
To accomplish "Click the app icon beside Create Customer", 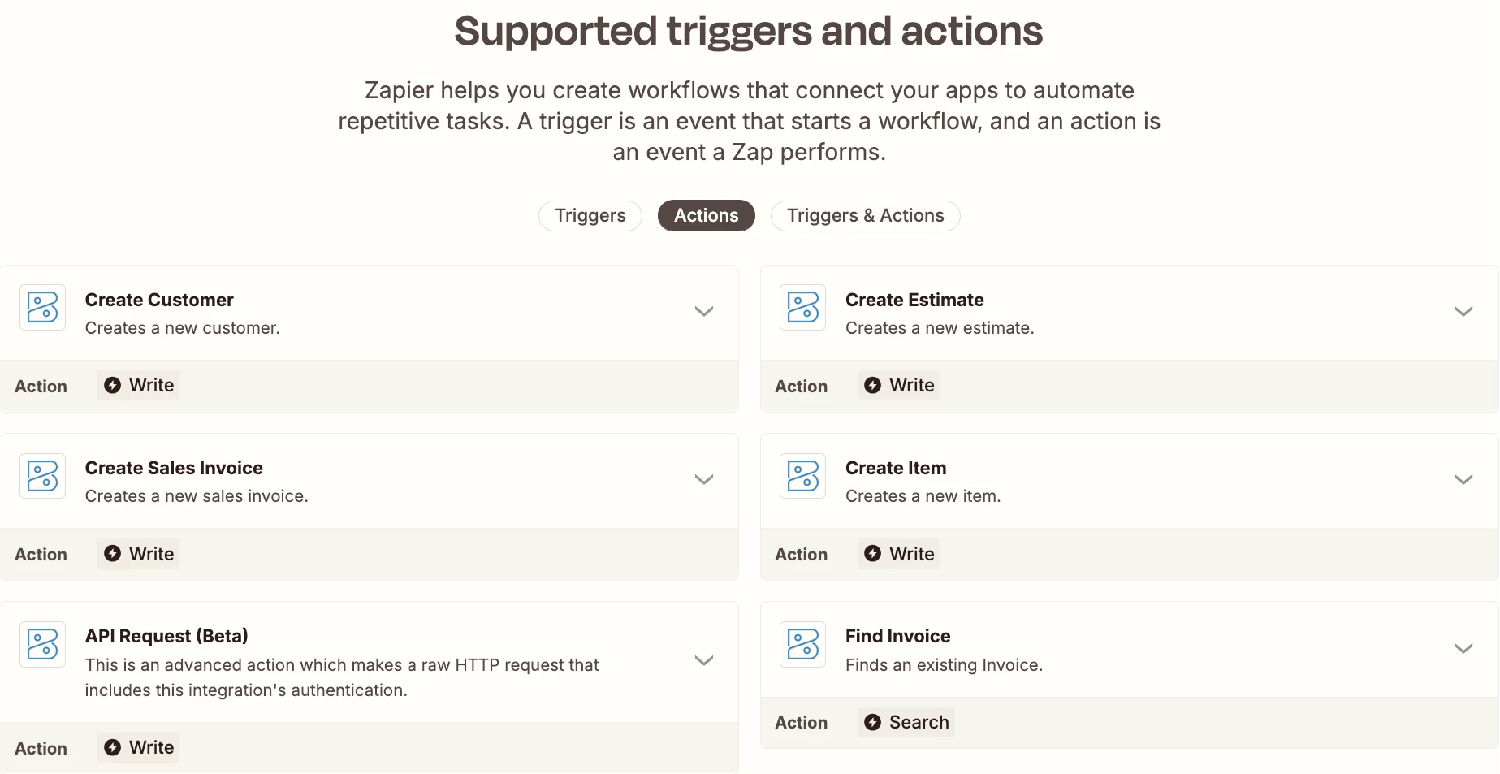I will tap(42, 308).
